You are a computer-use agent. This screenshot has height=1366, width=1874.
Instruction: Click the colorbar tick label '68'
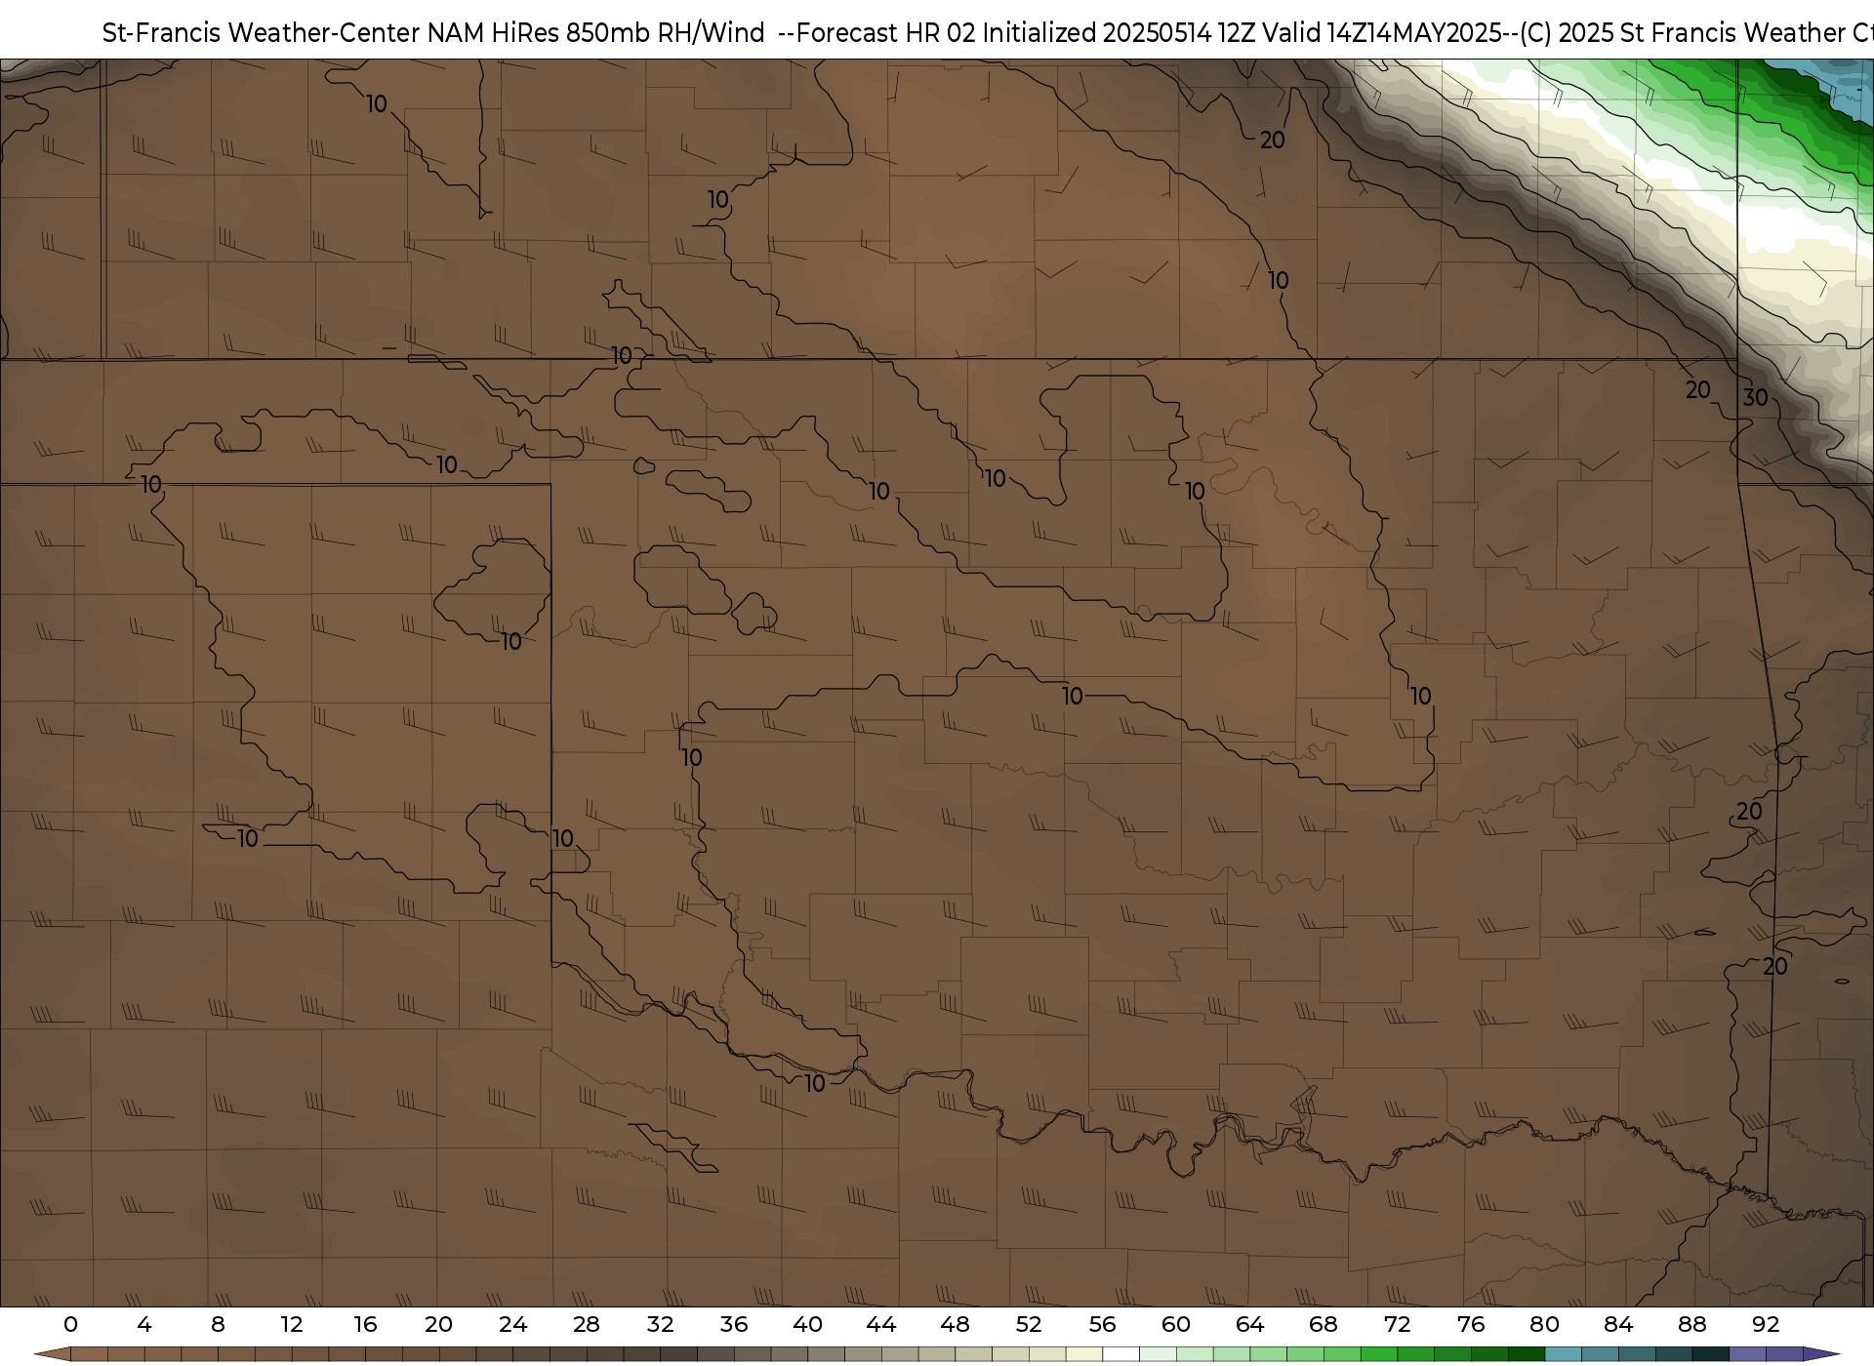[1324, 1324]
